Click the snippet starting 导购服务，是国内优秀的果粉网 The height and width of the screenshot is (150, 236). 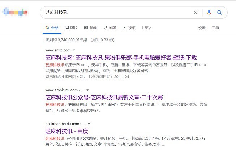(98, 71)
